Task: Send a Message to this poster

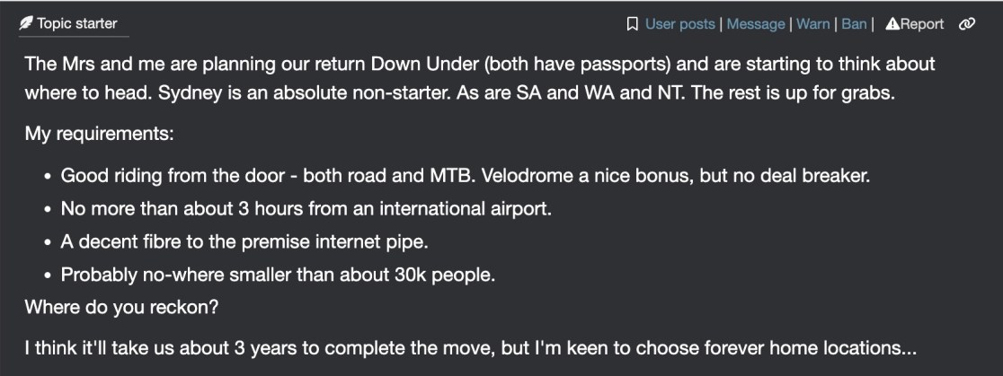Action: (x=756, y=24)
